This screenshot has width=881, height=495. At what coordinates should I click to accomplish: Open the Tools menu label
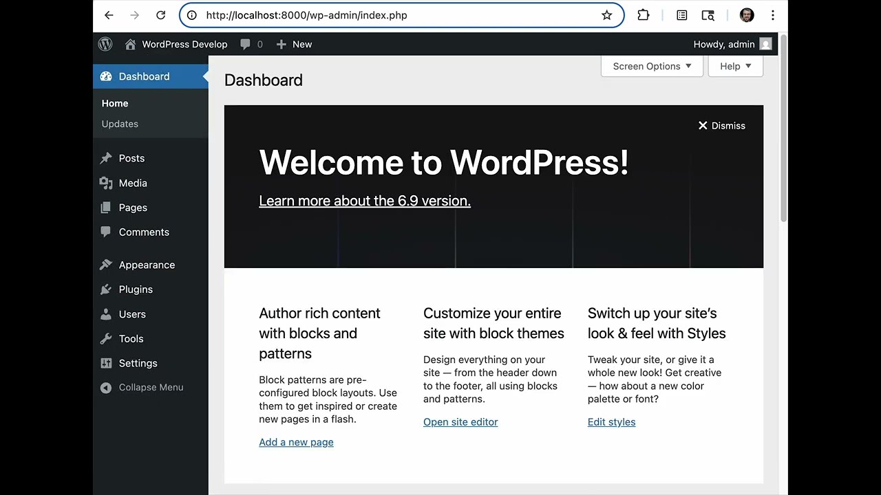pyautogui.click(x=131, y=339)
